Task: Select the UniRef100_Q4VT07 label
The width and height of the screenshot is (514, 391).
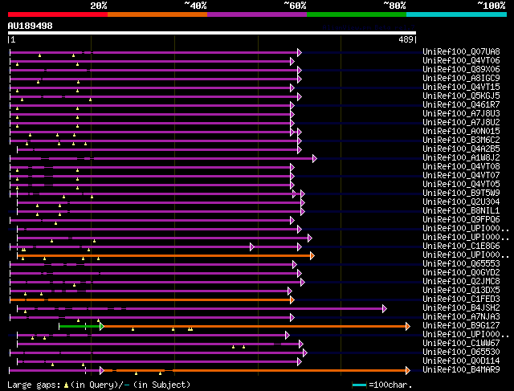Action: pos(461,176)
